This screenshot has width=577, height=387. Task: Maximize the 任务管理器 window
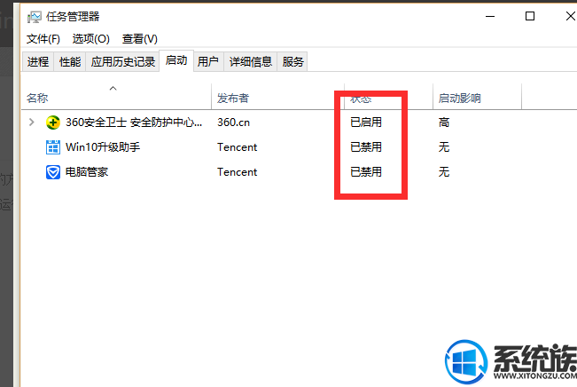click(x=529, y=16)
